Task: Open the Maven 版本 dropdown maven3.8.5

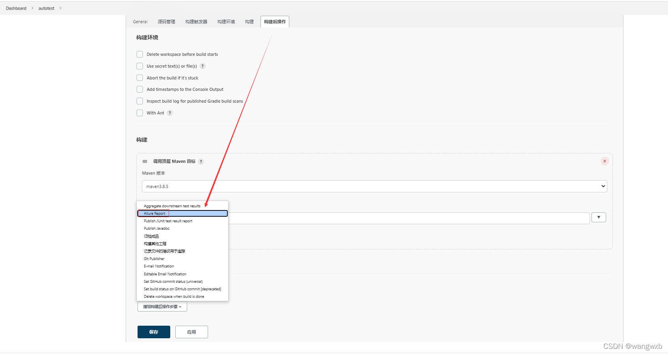Action: [374, 186]
